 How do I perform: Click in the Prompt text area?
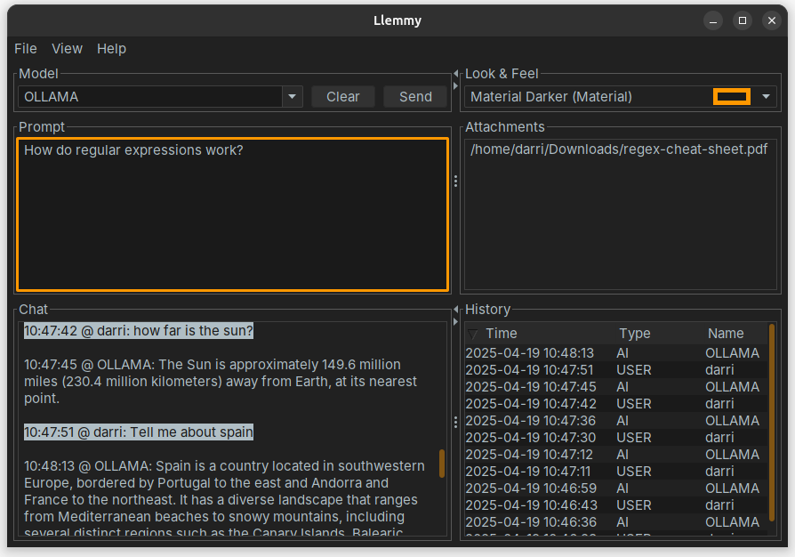point(232,214)
